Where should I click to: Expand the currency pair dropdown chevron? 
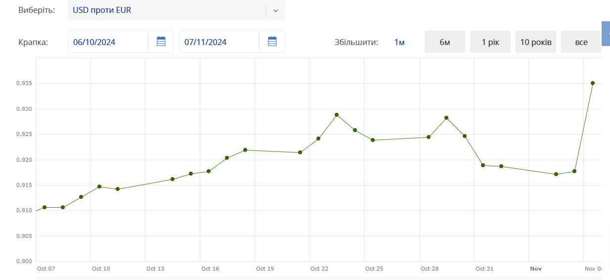276,10
